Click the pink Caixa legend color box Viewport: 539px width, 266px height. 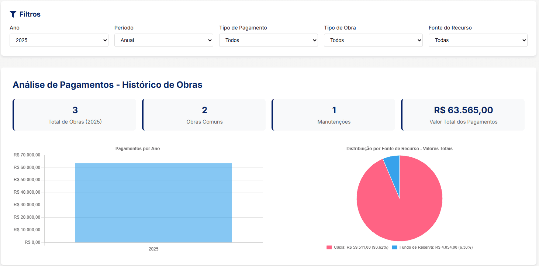click(x=329, y=247)
